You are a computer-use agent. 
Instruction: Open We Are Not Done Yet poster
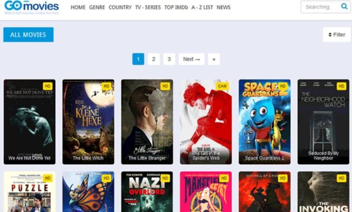point(29,122)
